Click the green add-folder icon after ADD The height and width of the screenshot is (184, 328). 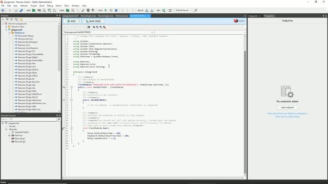pos(34,10)
